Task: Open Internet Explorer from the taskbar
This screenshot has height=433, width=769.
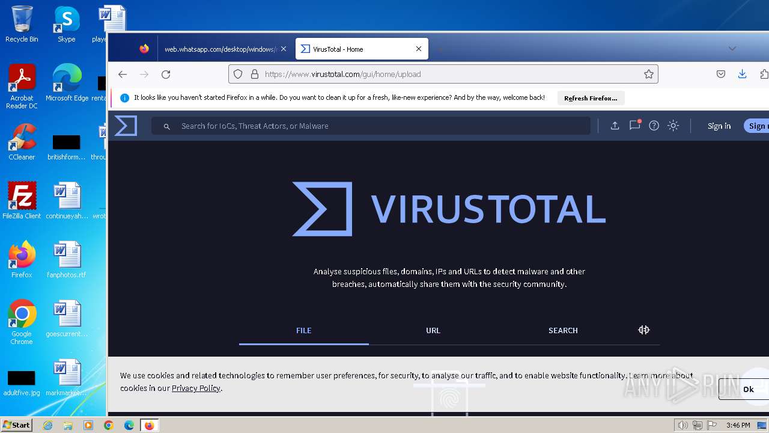Action: 47,425
